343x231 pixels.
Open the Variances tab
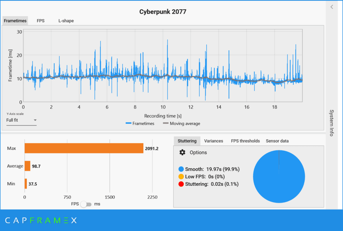pos(213,141)
